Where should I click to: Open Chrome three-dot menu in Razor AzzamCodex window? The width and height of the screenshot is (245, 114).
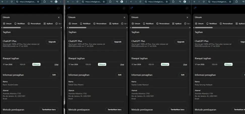61,2
